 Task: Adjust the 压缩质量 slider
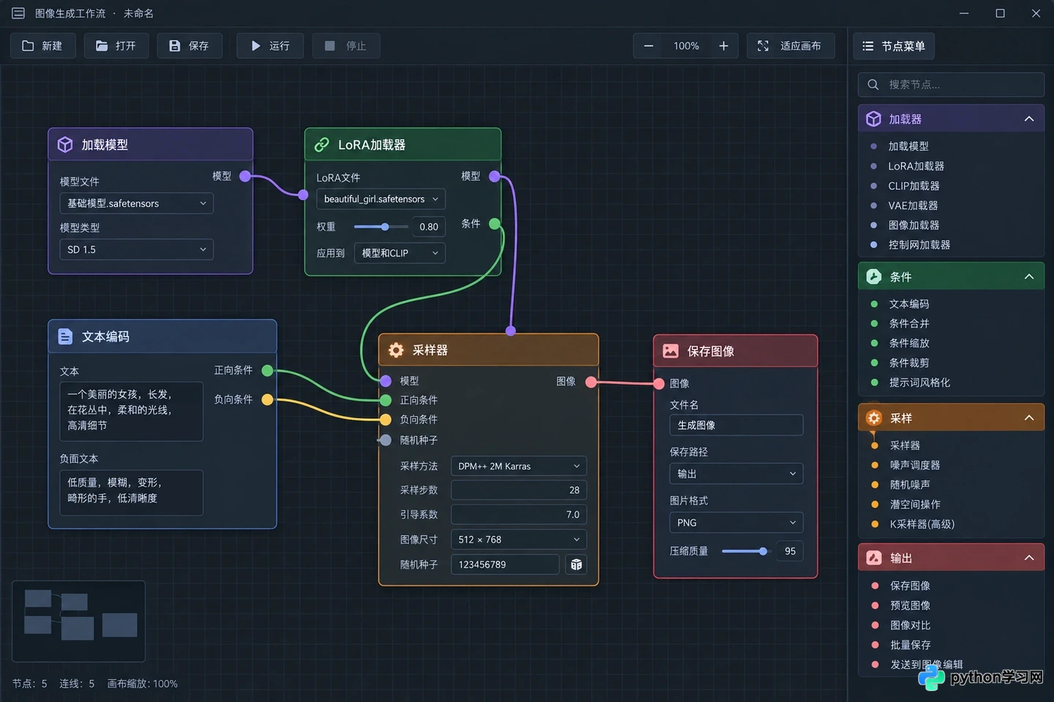745,551
